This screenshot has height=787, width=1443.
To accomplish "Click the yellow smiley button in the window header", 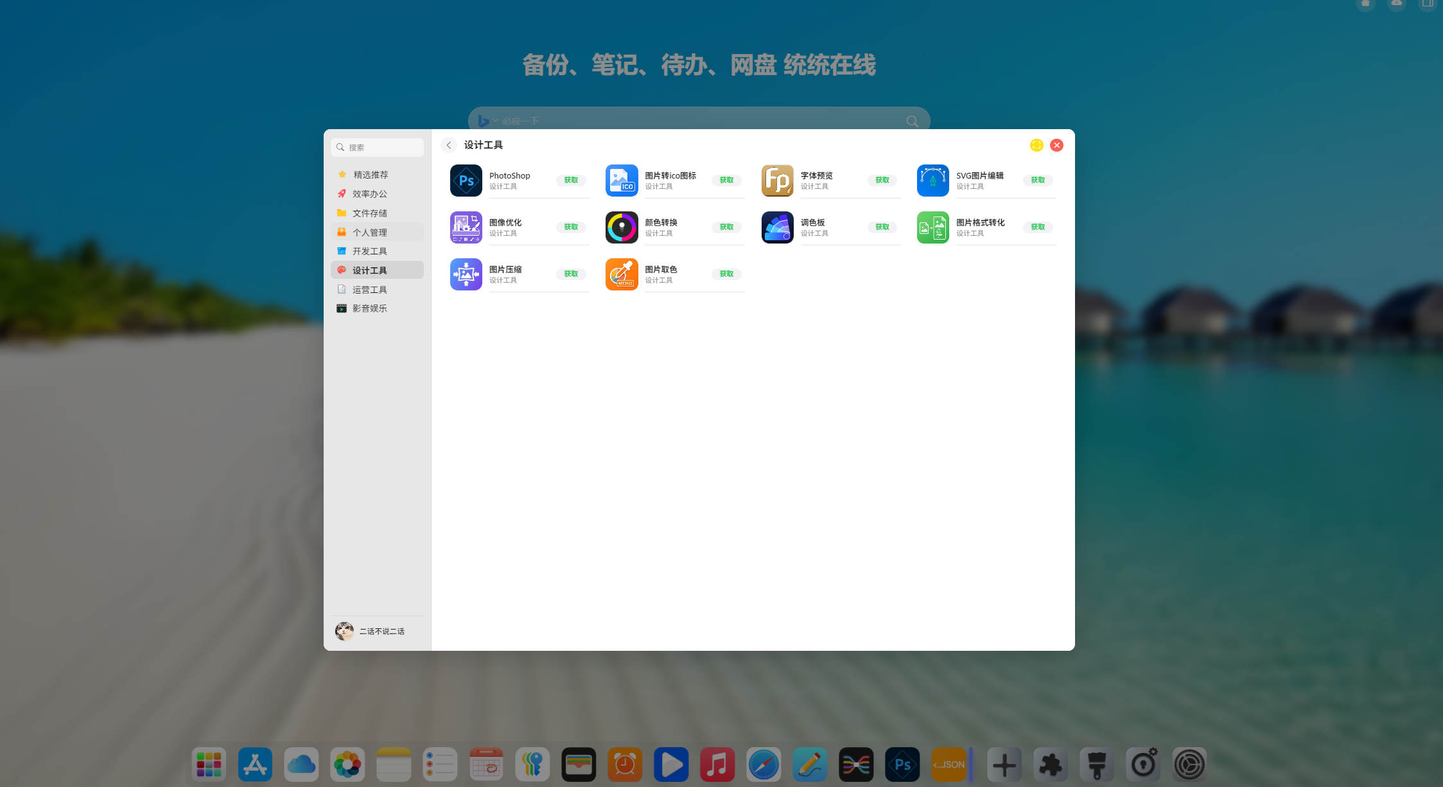I will point(1036,145).
